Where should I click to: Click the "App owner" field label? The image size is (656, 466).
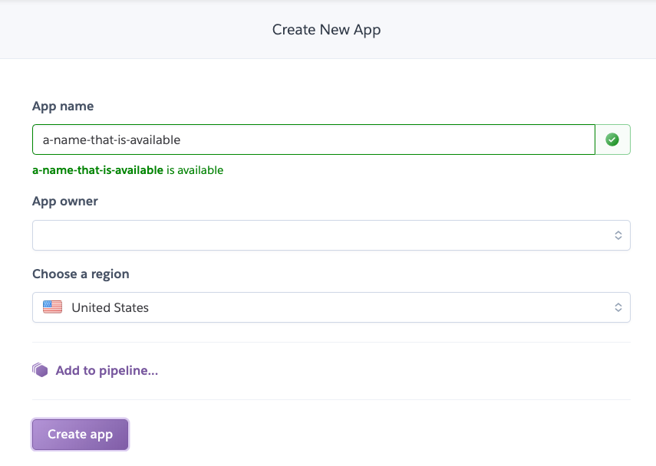tap(65, 201)
